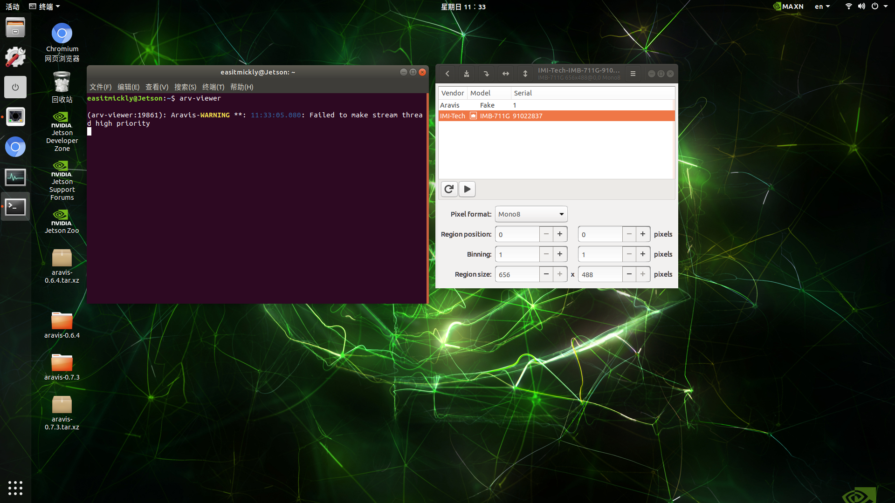Image resolution: width=895 pixels, height=503 pixels.
Task: Open terminal 文件(F) menu
Action: click(x=100, y=87)
